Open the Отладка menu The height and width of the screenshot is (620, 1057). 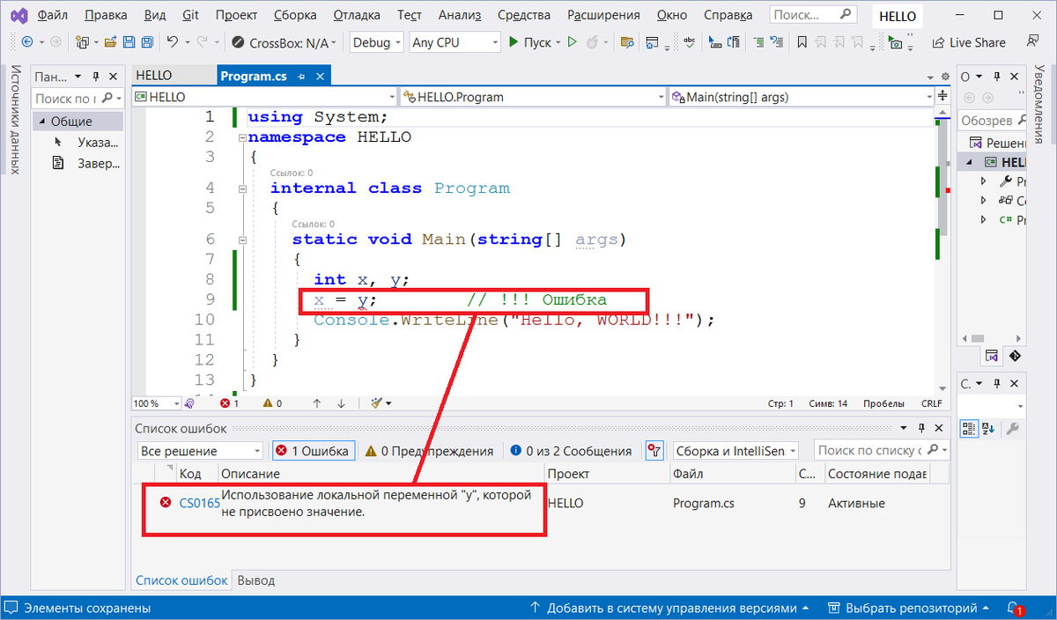coord(358,15)
